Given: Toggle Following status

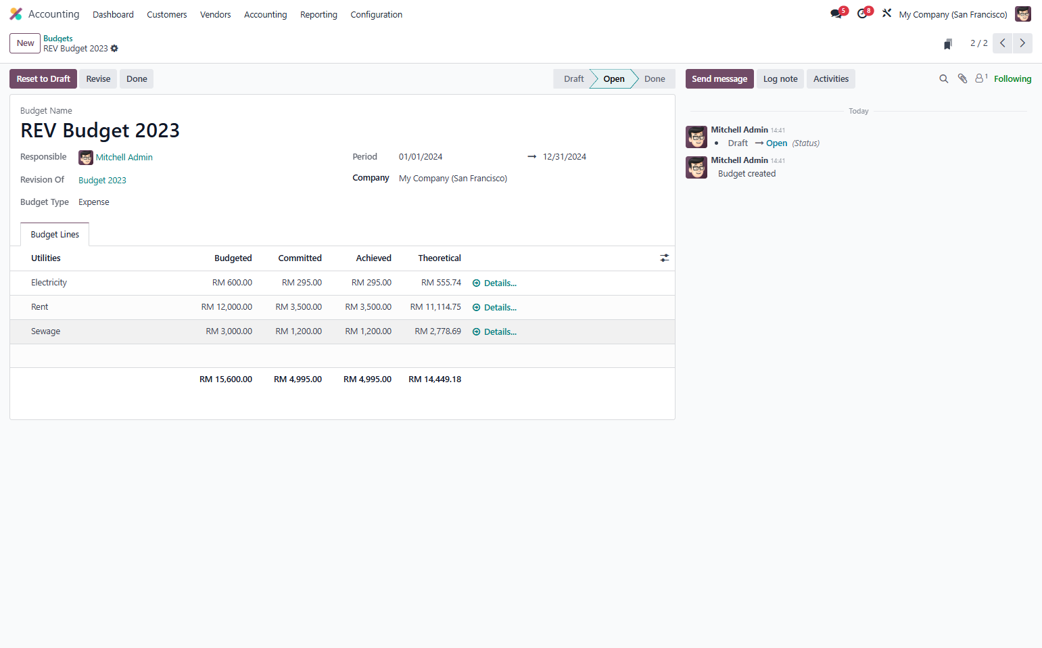Looking at the screenshot, I should pyautogui.click(x=1012, y=79).
